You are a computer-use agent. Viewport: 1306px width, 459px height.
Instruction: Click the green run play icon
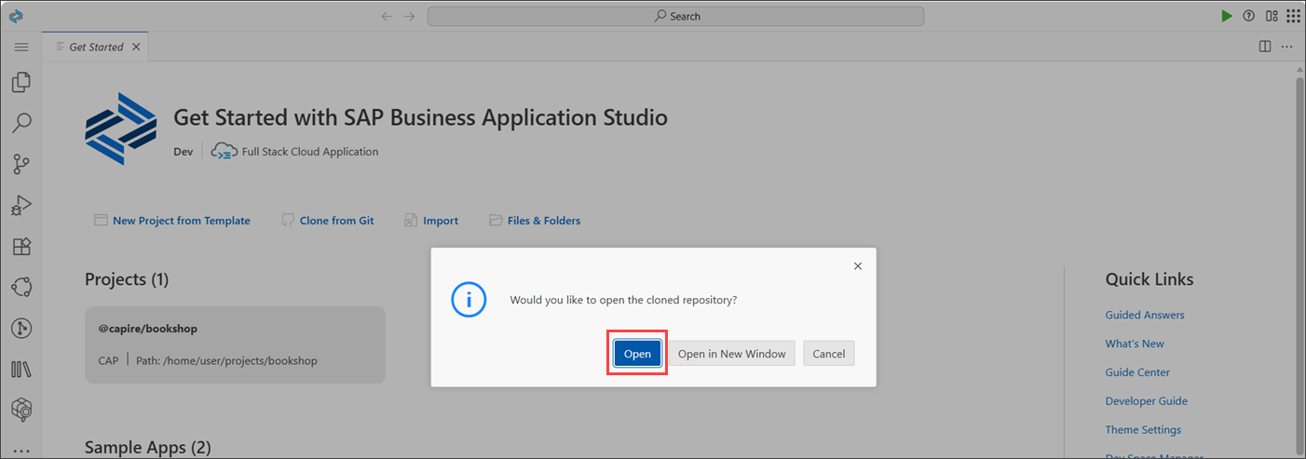1227,16
